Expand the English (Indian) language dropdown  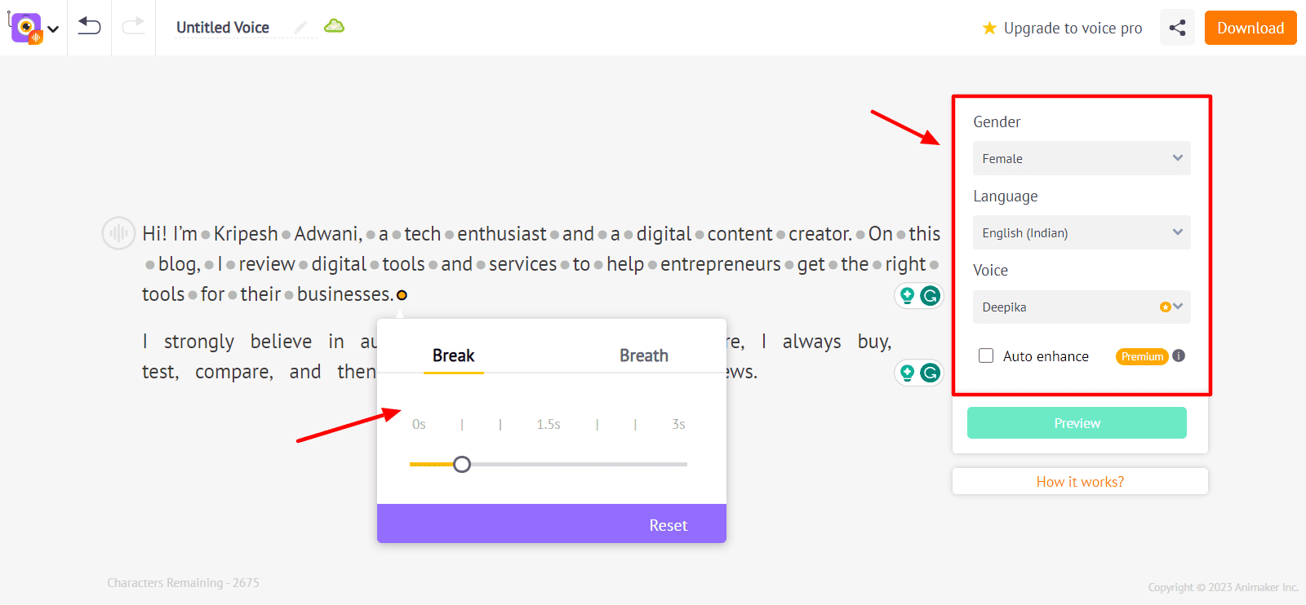click(1081, 232)
